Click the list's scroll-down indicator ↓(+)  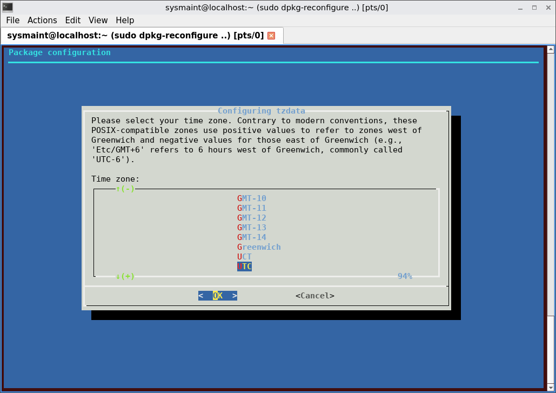pos(125,276)
